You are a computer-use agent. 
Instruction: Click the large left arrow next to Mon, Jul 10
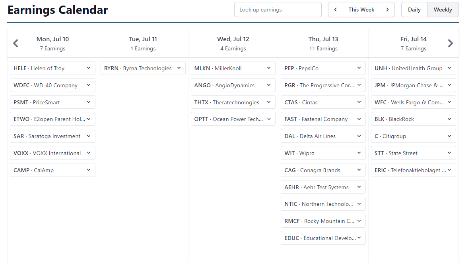pyautogui.click(x=16, y=43)
